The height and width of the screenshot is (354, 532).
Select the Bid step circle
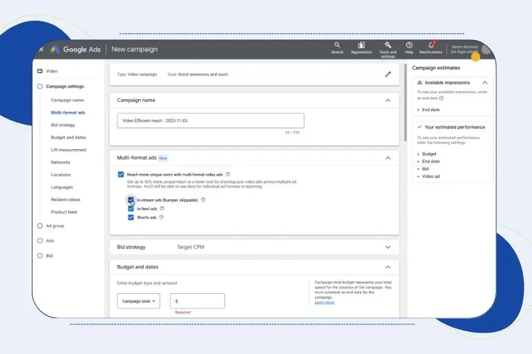point(40,255)
